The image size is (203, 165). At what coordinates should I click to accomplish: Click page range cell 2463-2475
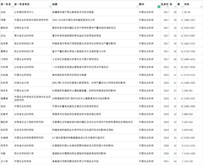[x=193, y=43]
